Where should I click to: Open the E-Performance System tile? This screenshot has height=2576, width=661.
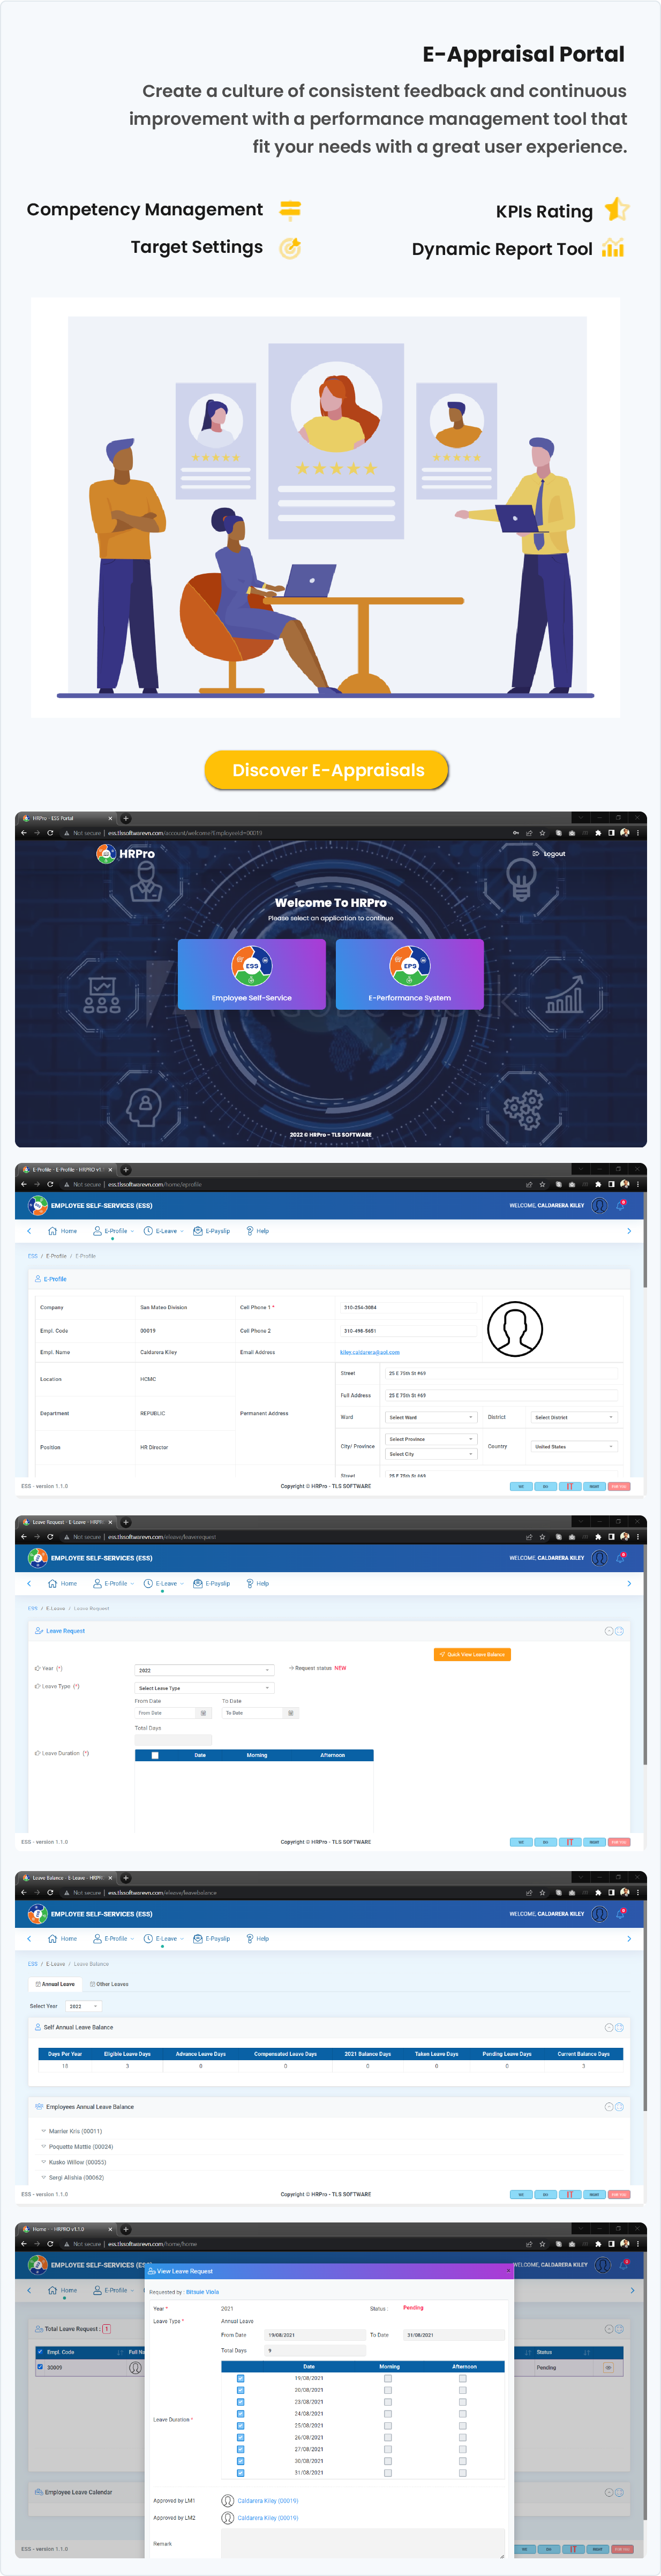(x=409, y=973)
